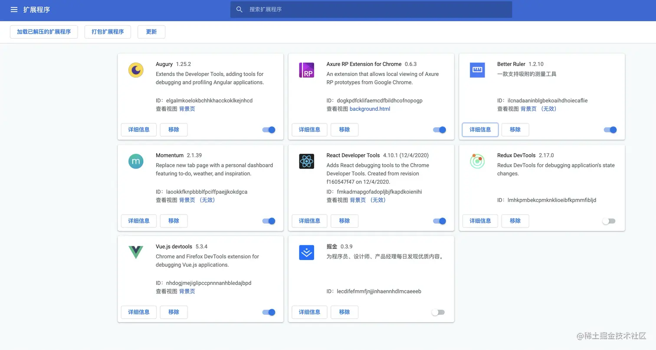656x350 pixels.
Task: Click the Axure RP extension icon
Action: pyautogui.click(x=306, y=70)
